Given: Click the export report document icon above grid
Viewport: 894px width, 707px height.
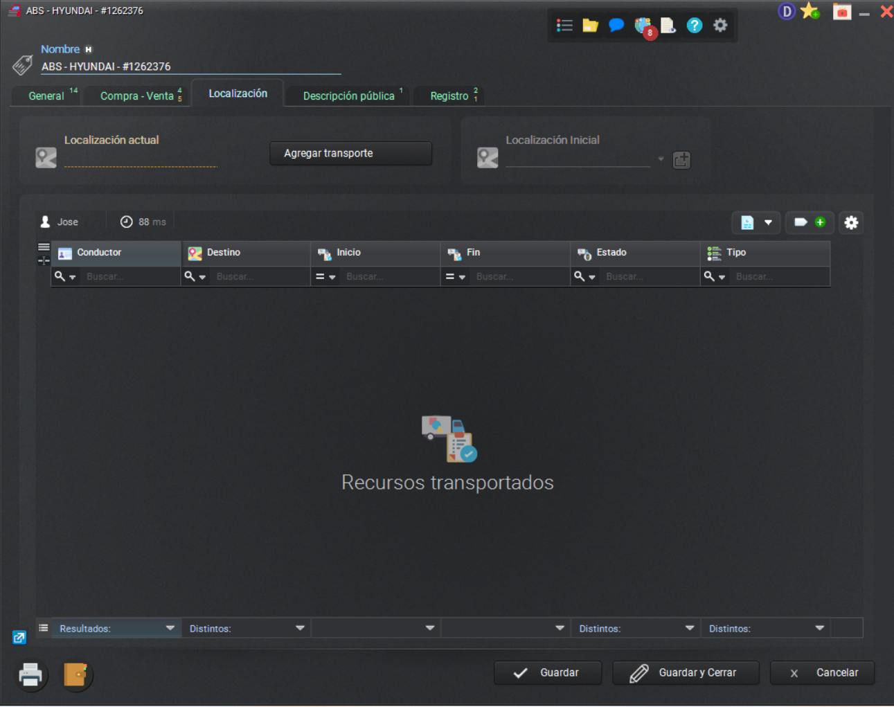Looking at the screenshot, I should [749, 222].
